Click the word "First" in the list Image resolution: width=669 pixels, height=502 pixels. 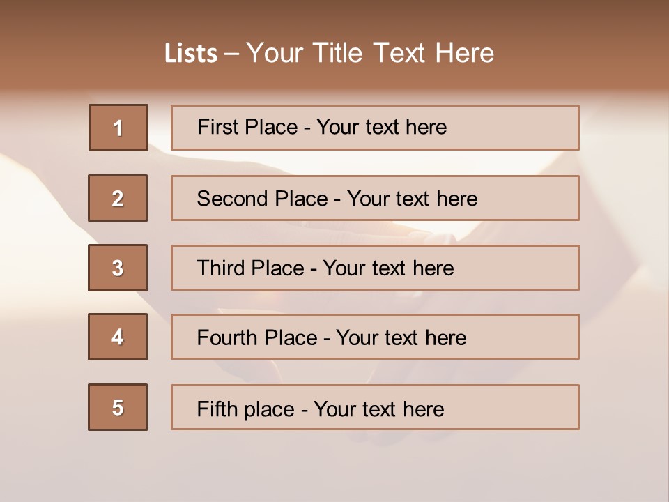[219, 127]
